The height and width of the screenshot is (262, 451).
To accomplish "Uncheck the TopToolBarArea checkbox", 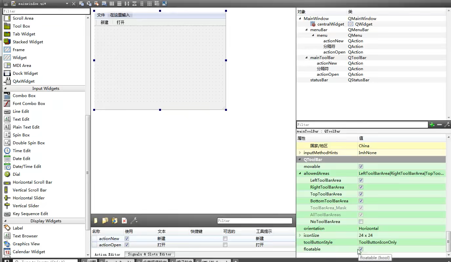I will click(x=361, y=194).
